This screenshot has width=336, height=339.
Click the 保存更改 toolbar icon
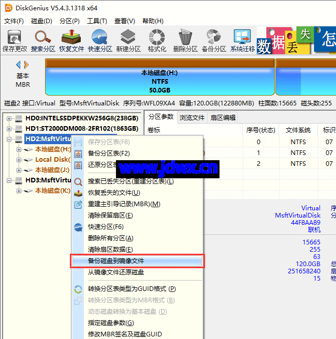(x=14, y=41)
